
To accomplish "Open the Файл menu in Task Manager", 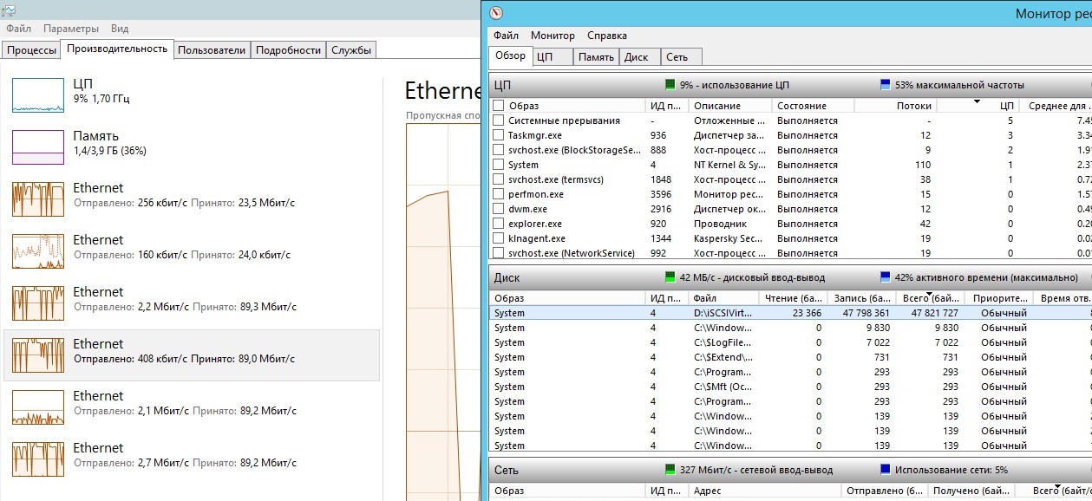I will 18,29.
